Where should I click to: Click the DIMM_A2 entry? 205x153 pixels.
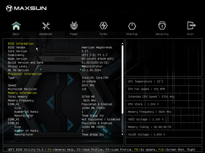point(13,119)
